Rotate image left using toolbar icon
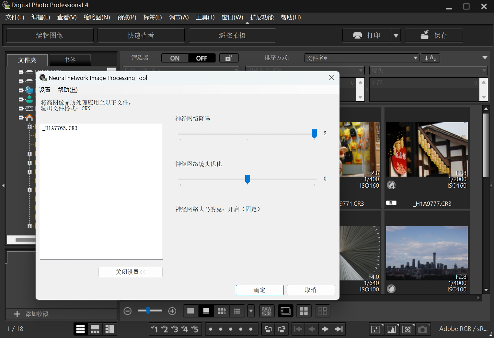Screen dimensions: 494x338 pyautogui.click(x=268, y=329)
